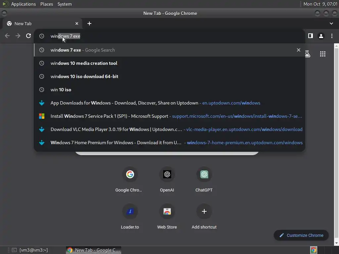This screenshot has width=339, height=254.
Task: Open the Applications menu
Action: (x=24, y=4)
